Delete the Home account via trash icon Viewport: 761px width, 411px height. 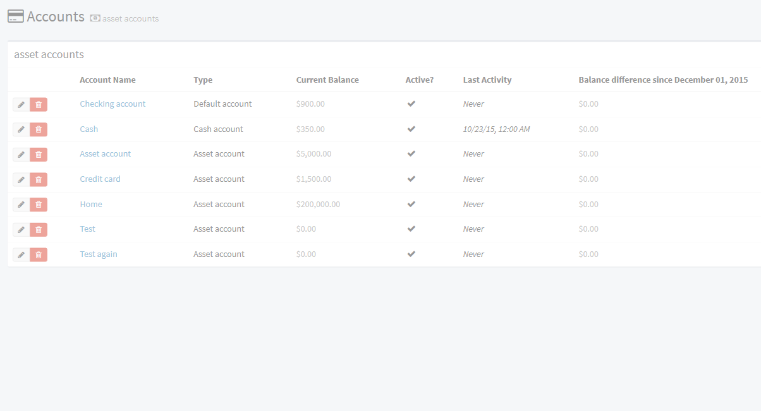[39, 205]
